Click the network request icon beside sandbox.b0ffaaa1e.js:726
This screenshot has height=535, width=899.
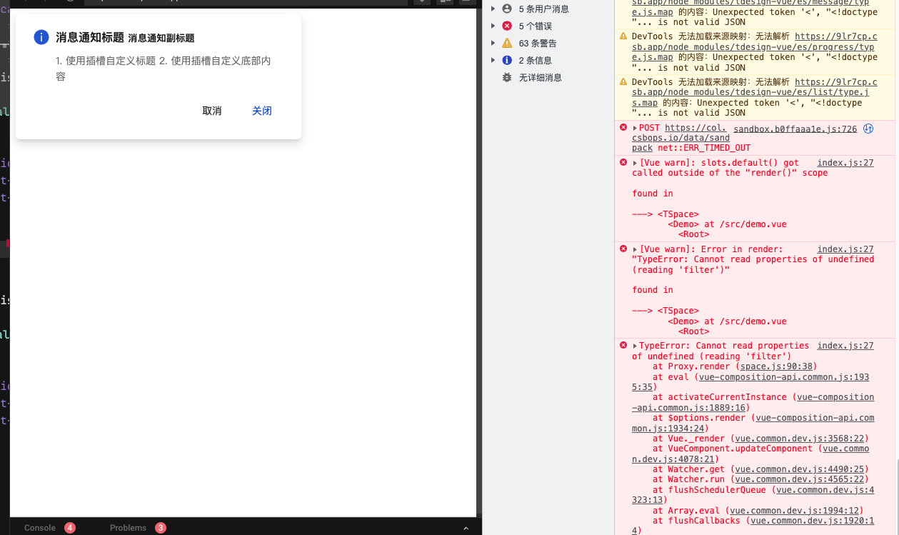click(x=868, y=129)
